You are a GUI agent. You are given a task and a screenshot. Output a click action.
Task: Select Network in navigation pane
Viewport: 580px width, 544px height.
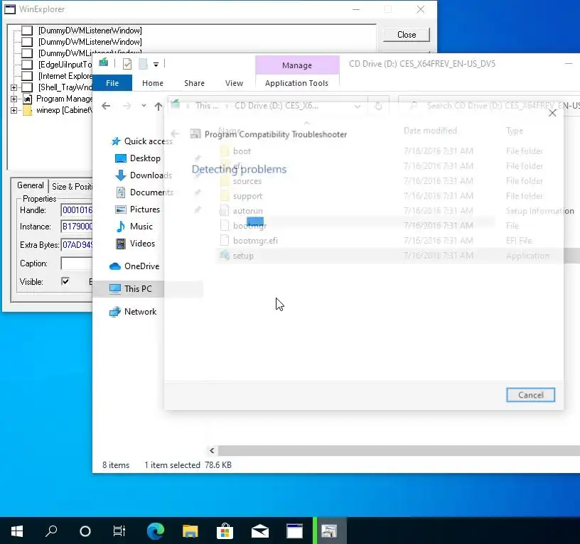point(133,312)
